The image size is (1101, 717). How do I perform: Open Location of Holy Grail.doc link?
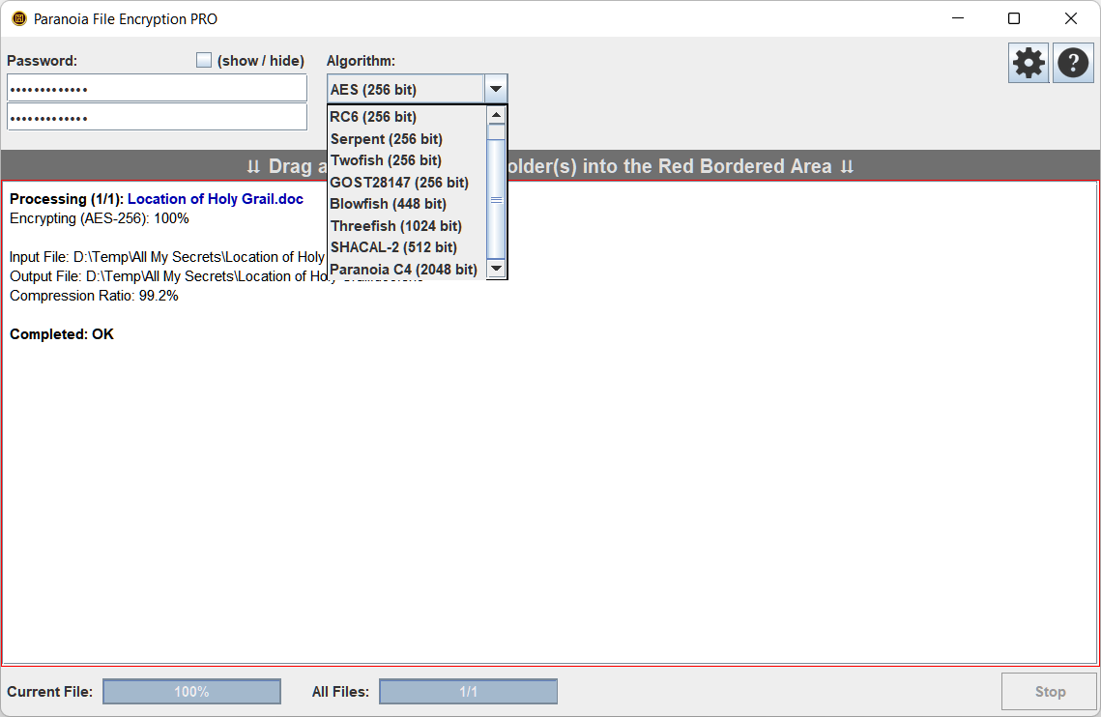pos(215,199)
